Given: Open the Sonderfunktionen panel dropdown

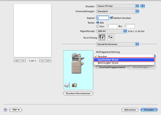Looking at the screenshot, I should click(117, 44).
